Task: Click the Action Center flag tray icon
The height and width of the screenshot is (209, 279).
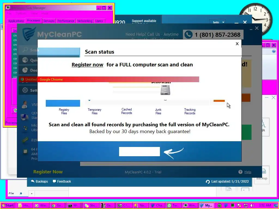Action: 239,205
